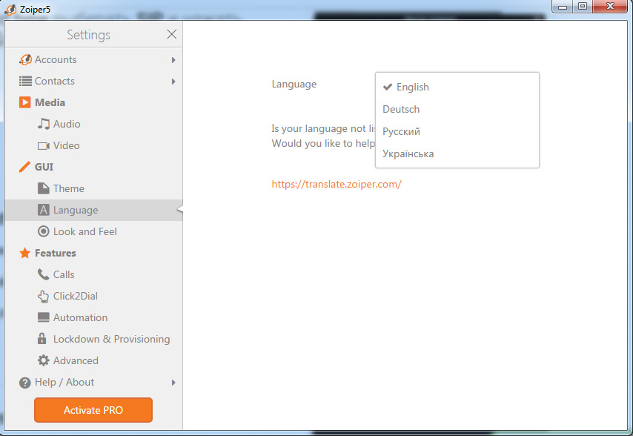Open the Theme settings page

(93, 188)
